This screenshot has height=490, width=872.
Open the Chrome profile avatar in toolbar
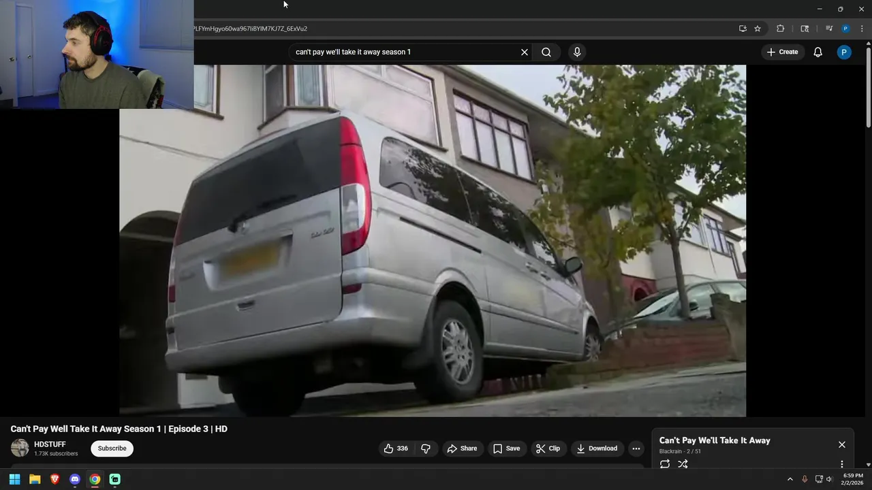pyautogui.click(x=845, y=29)
